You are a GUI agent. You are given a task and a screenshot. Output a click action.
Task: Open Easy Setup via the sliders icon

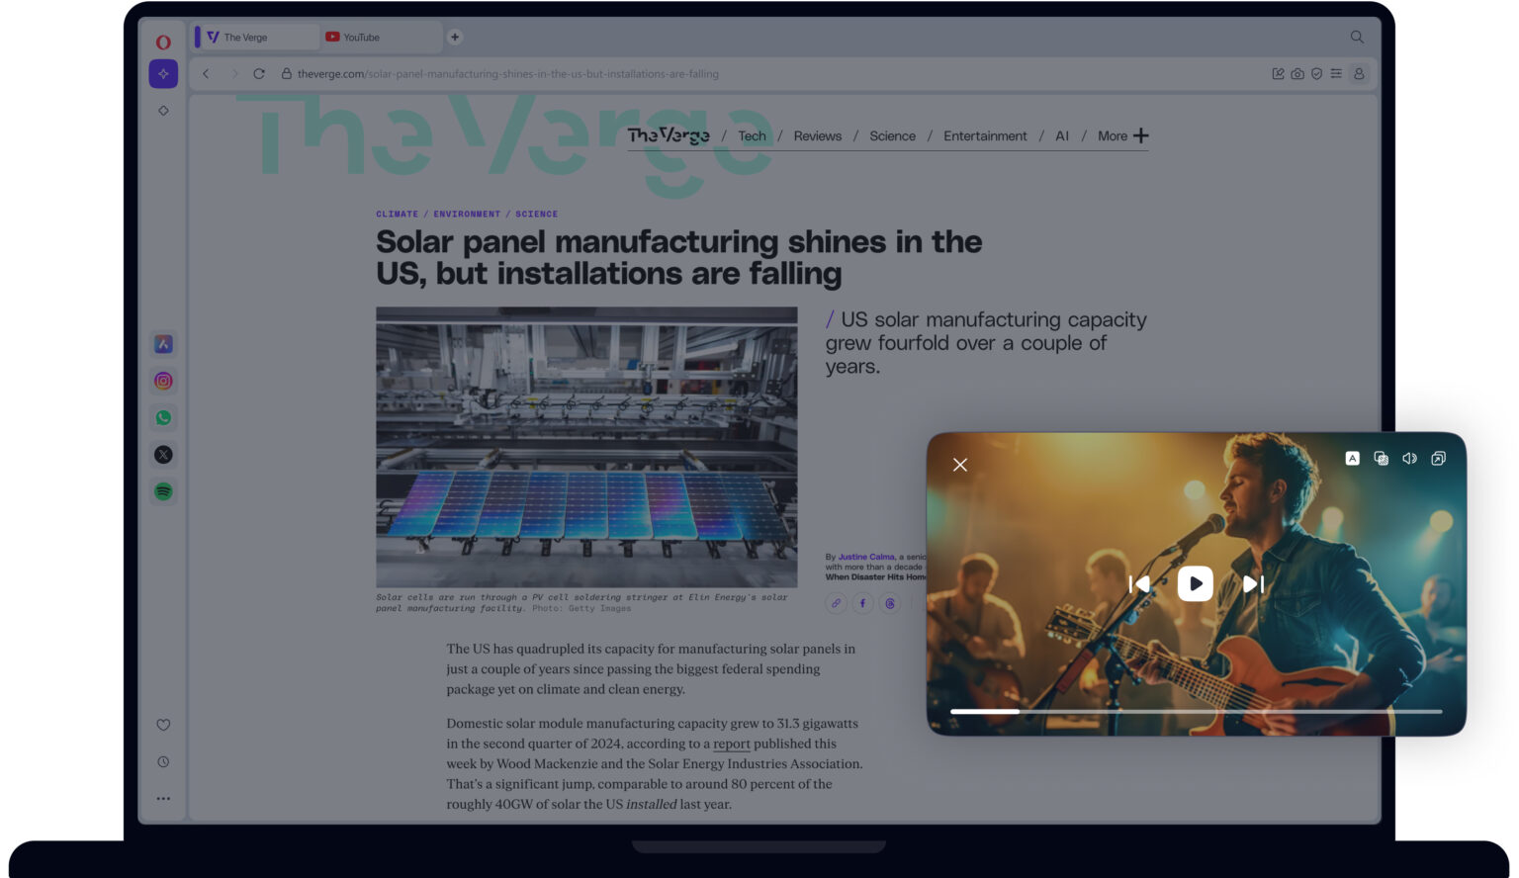[1335, 73]
